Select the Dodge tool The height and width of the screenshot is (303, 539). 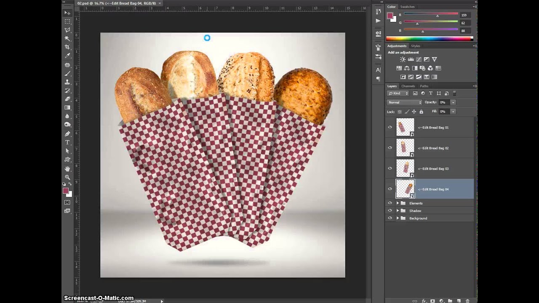[x=67, y=125]
